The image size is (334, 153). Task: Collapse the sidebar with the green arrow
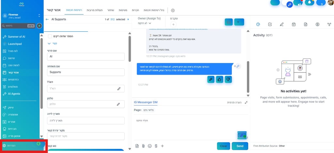coord(38,144)
